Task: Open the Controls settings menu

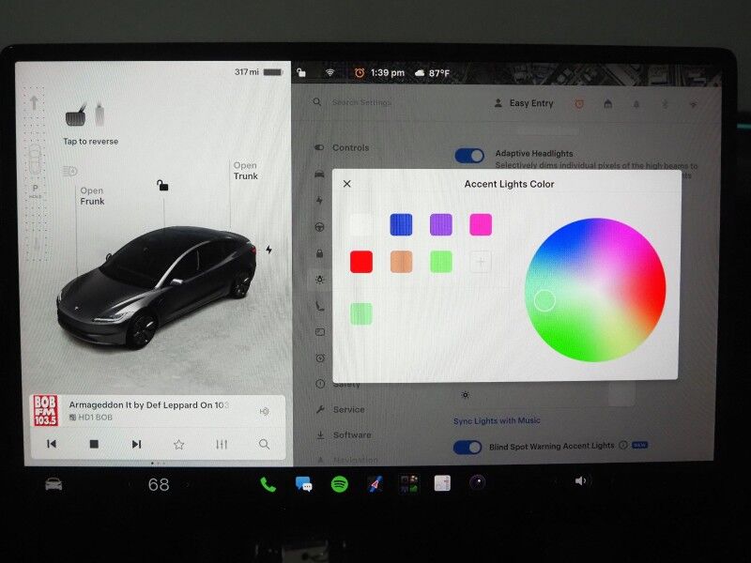Action: pos(342,147)
